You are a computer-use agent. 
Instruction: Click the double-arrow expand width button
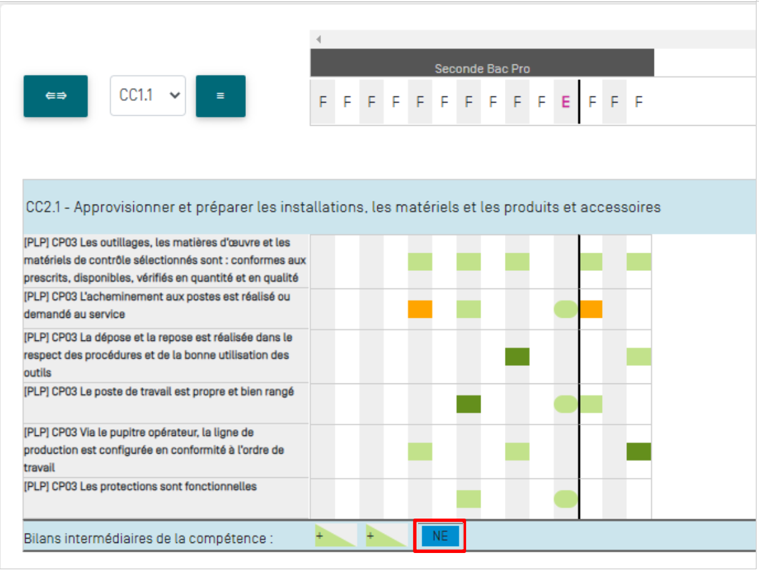(x=56, y=96)
